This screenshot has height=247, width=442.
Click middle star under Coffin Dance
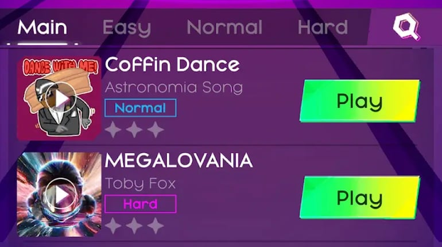click(x=134, y=130)
